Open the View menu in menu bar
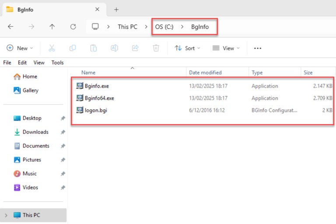The width and height of the screenshot is (336, 224). [39, 63]
